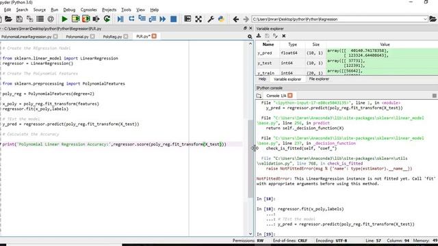Select the Variable explorer pane tab
The width and height of the screenshot is (438, 246).
pos(287,79)
